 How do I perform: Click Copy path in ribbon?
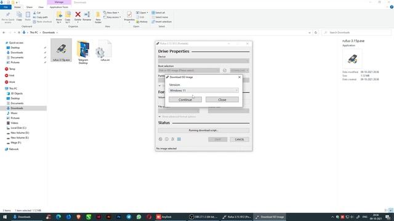click(40, 17)
